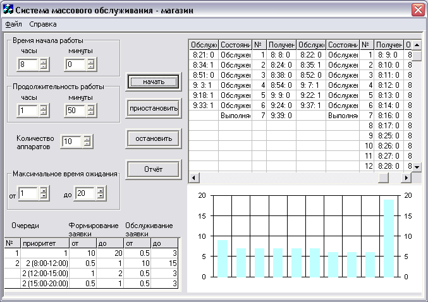Click the Количество аппаратов input field
This screenshot has width=428, height=302.
(x=71, y=141)
